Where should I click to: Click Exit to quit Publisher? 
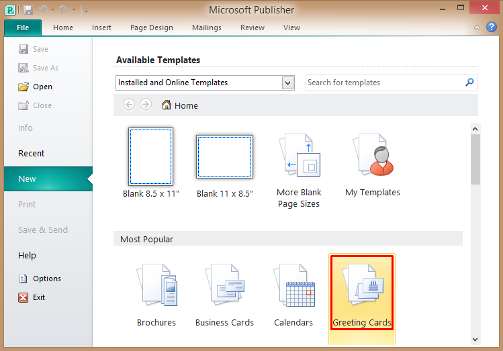click(32, 297)
